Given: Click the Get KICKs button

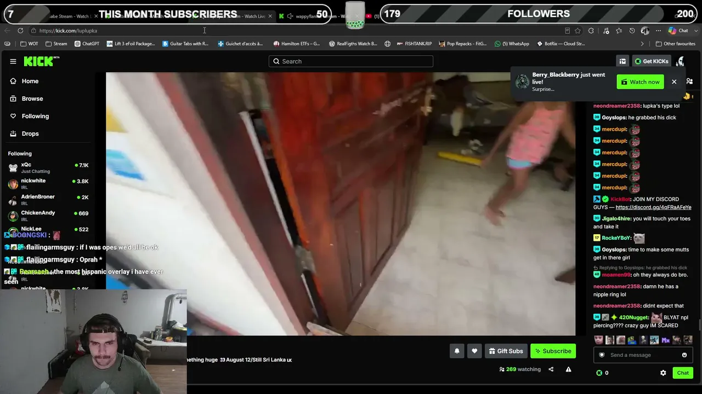Looking at the screenshot, I should pyautogui.click(x=652, y=61).
